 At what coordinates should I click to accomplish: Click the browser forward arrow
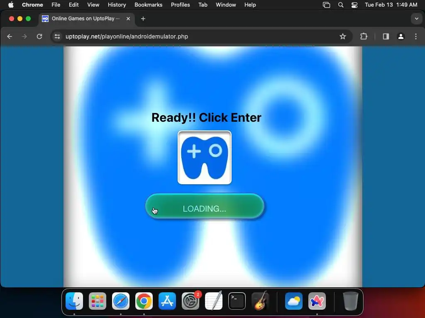(24, 36)
